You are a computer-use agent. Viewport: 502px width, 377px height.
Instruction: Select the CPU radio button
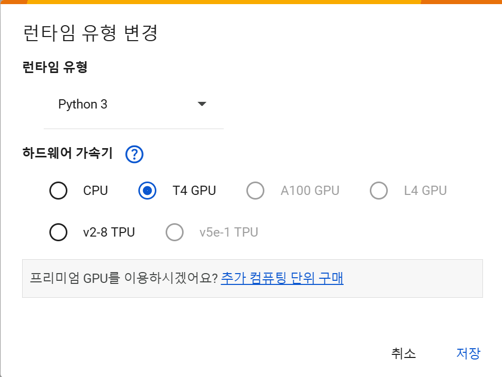tap(58, 190)
